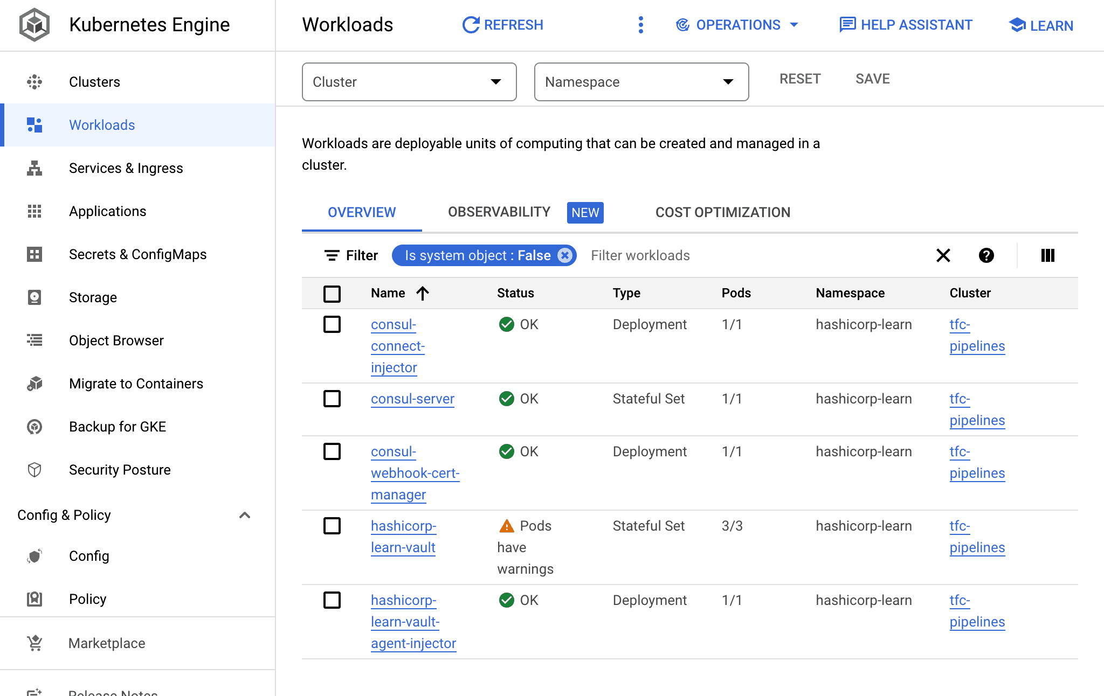The height and width of the screenshot is (696, 1104).
Task: Enable the select-all workloads checkbox
Action: [x=332, y=293]
